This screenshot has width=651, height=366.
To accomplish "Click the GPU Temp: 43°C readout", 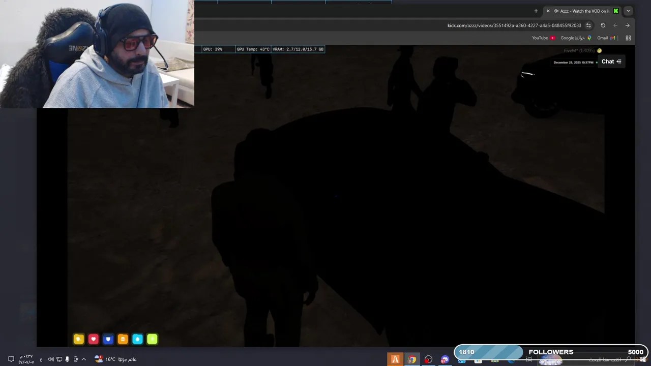I will click(253, 49).
